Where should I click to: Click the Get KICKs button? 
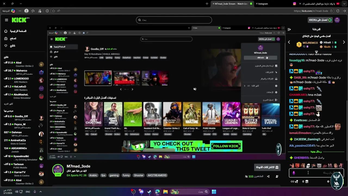[320, 20]
